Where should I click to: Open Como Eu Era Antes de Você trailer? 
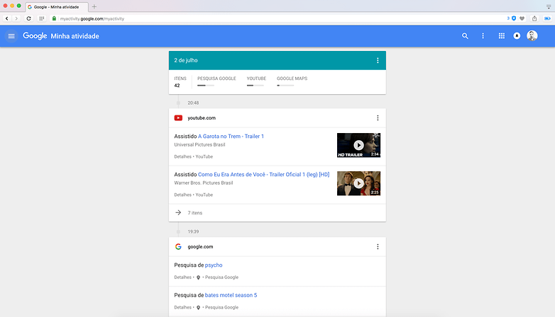click(x=264, y=174)
